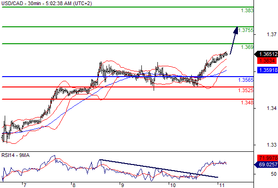The height and width of the screenshot is (188, 278).
Task: Click the red 1.3634 price tag
Action: coord(267,61)
